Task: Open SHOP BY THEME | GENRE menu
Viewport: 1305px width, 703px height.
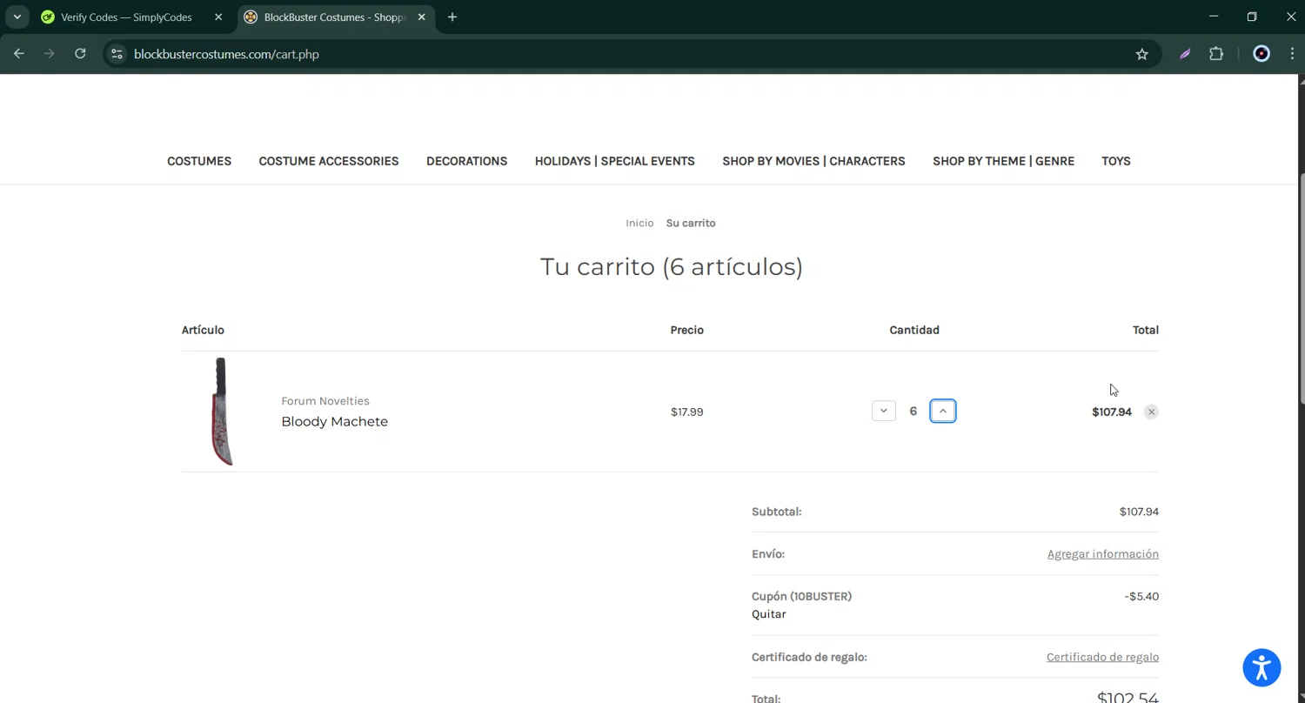Action: 1003,161
